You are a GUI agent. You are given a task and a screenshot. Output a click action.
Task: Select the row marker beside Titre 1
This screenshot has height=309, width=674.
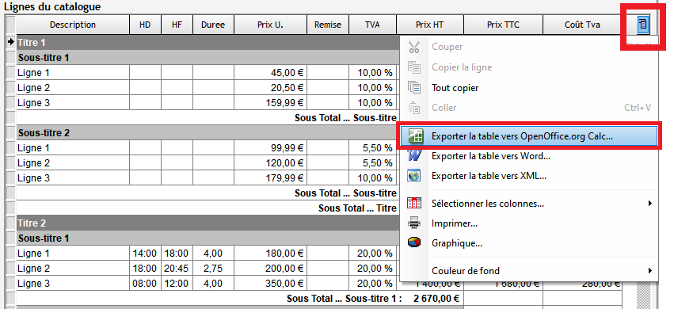coord(11,42)
